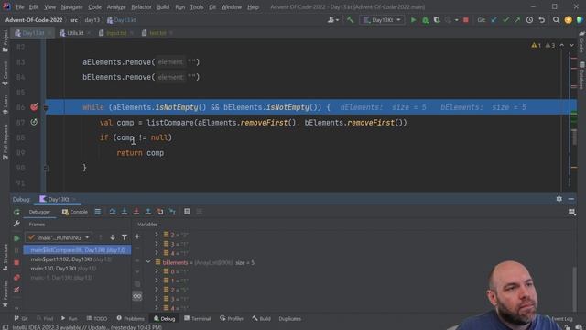Add a new watch with plus icon
This screenshot has width=586, height=330.
point(137,236)
